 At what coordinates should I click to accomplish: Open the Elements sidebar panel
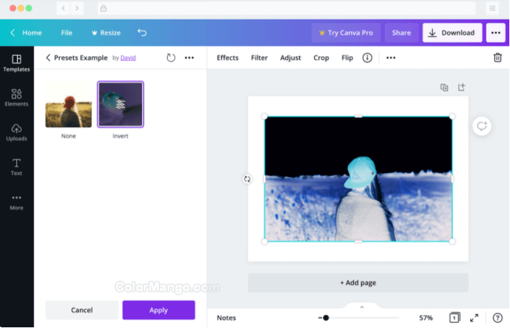17,97
